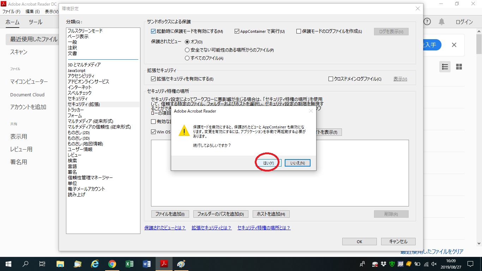The height and width of the screenshot is (271, 482).
Task: Select 3D とマルチメディア category
Action: click(84, 65)
